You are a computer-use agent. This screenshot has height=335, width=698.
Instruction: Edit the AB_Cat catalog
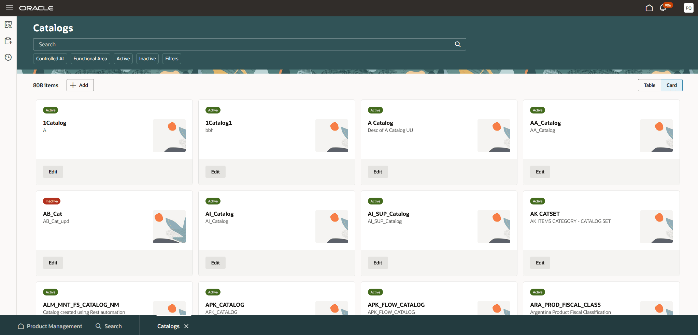(53, 262)
